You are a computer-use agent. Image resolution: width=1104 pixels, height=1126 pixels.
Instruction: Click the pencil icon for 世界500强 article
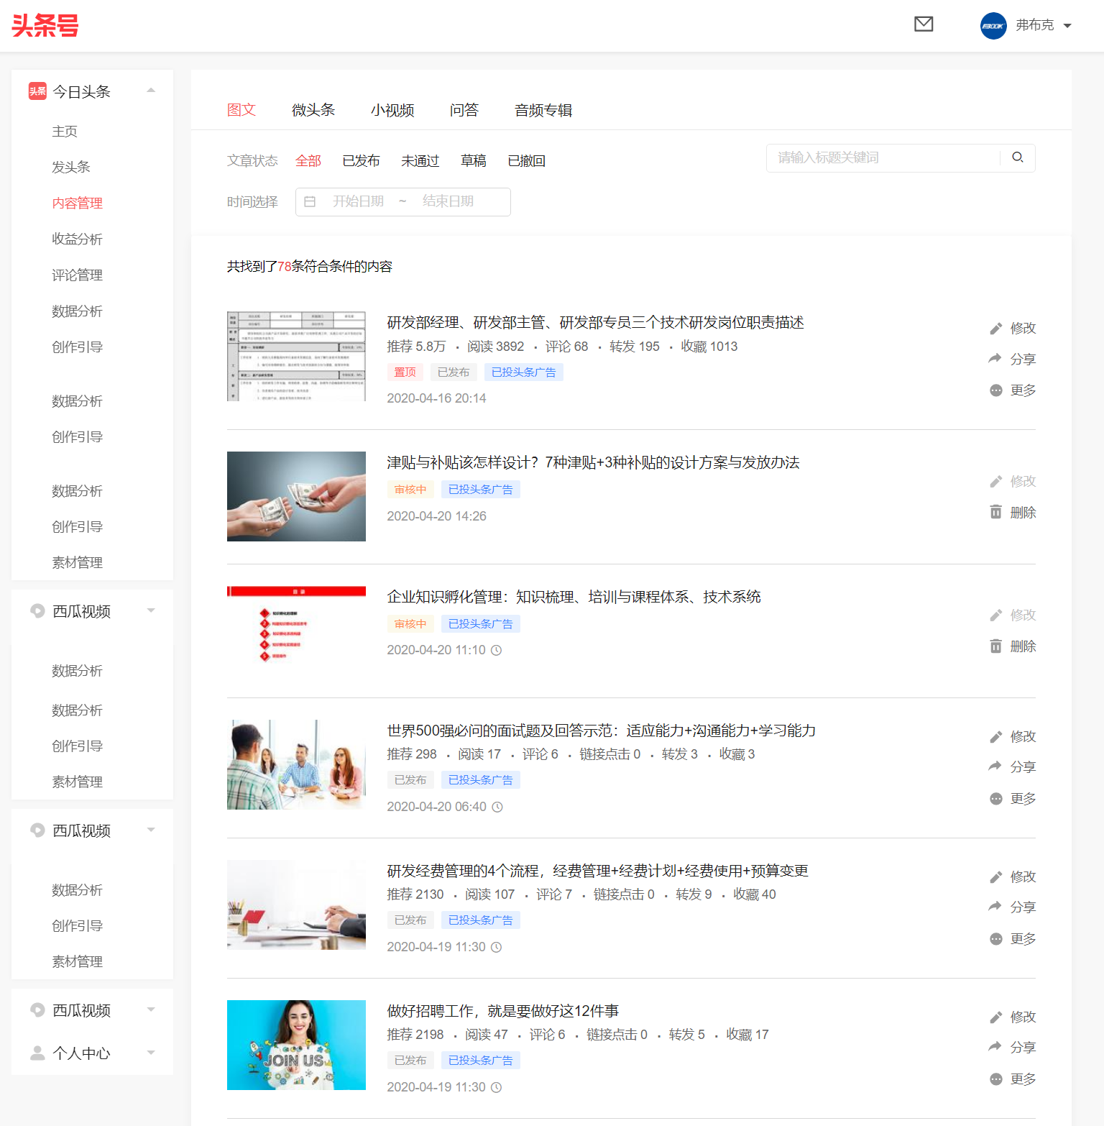[995, 737]
